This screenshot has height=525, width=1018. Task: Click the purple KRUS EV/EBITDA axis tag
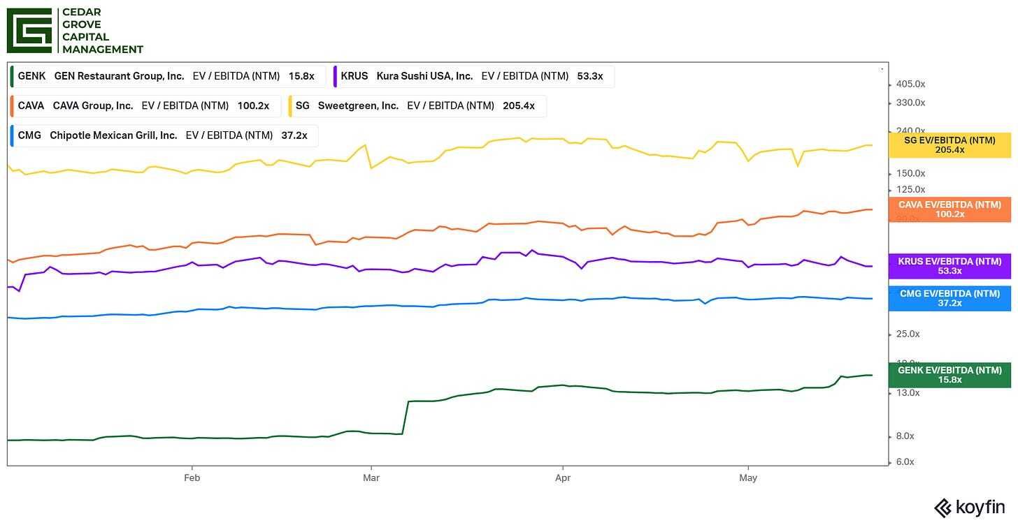[x=949, y=266]
